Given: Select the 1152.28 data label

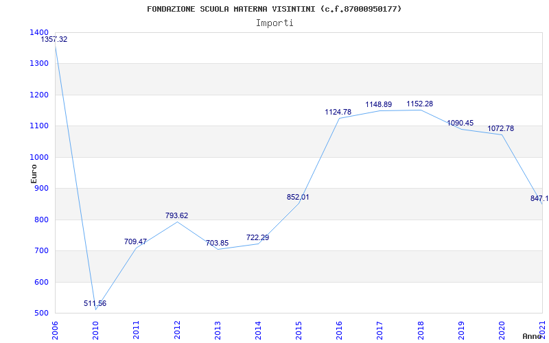Looking at the screenshot, I should pyautogui.click(x=420, y=104).
